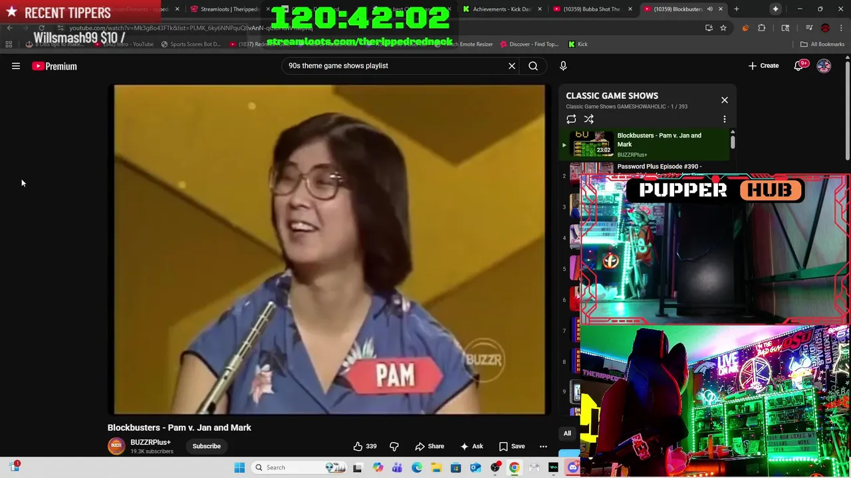Select the All filter chip
This screenshot has width=851, height=478.
(x=567, y=434)
